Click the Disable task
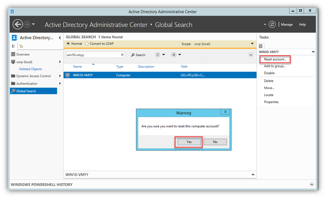326x198 pixels. (x=269, y=73)
